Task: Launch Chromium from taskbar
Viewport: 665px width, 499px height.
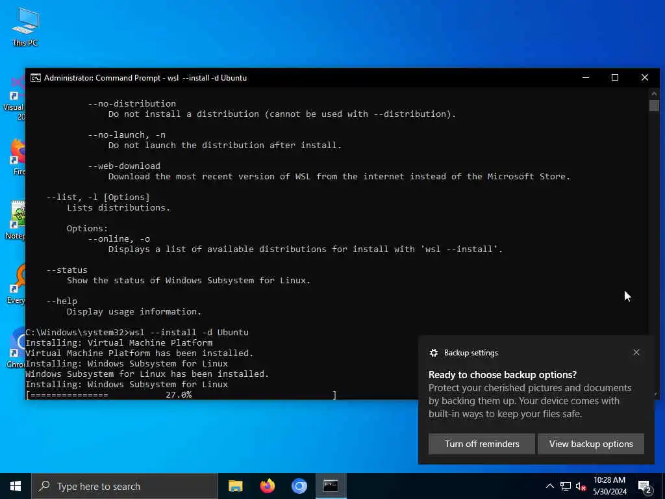Action: click(x=299, y=486)
